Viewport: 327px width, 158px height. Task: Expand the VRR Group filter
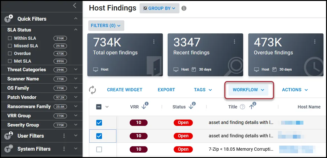[x=76, y=116]
